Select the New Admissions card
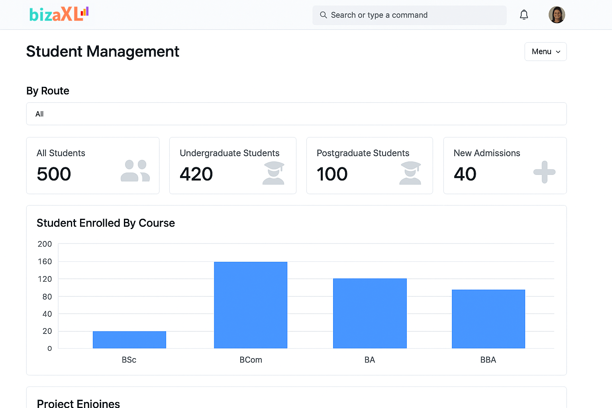 (505, 165)
